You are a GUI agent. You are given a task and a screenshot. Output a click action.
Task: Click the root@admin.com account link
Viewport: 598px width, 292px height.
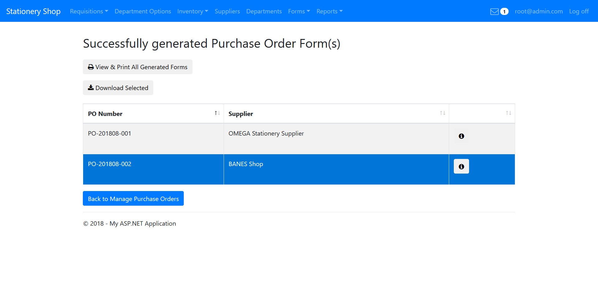[539, 11]
